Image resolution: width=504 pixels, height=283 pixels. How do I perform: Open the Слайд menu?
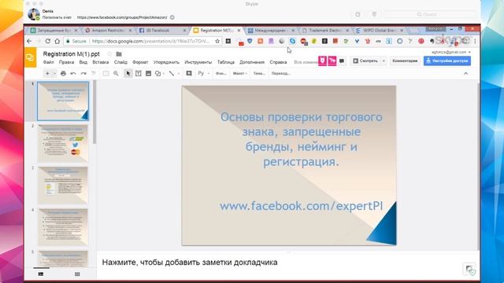coord(120,62)
